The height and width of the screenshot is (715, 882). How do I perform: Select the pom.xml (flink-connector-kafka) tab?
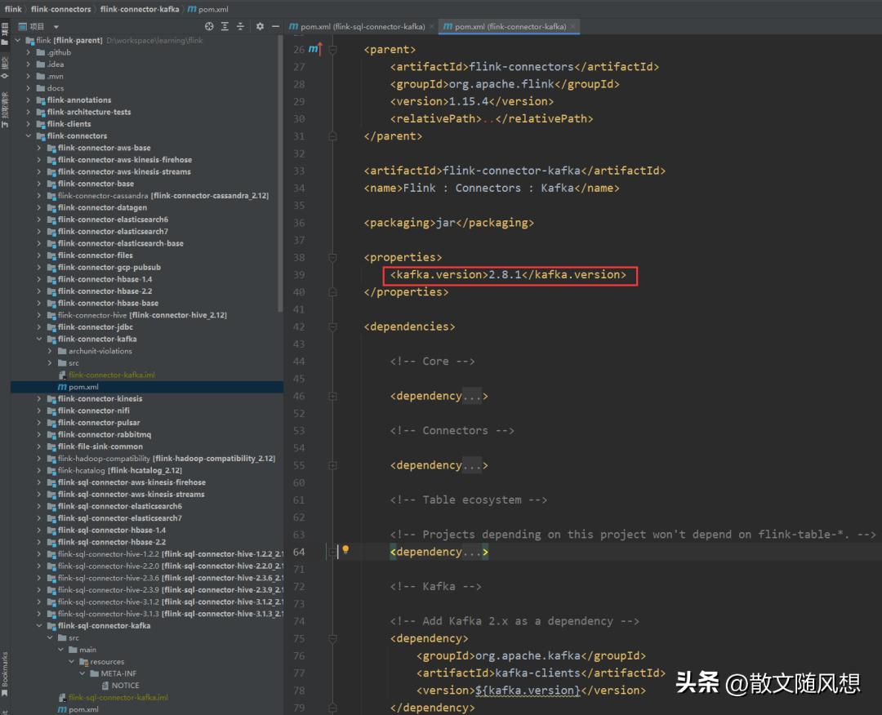pyautogui.click(x=510, y=27)
